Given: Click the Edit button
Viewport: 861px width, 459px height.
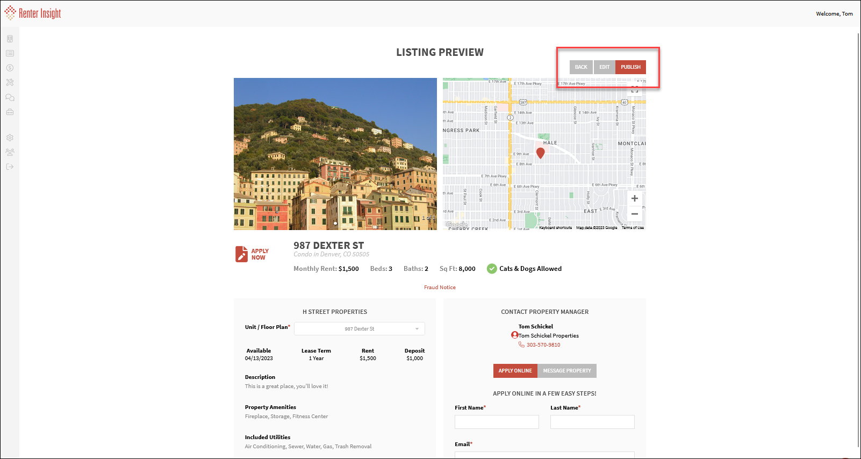Looking at the screenshot, I should [x=605, y=67].
